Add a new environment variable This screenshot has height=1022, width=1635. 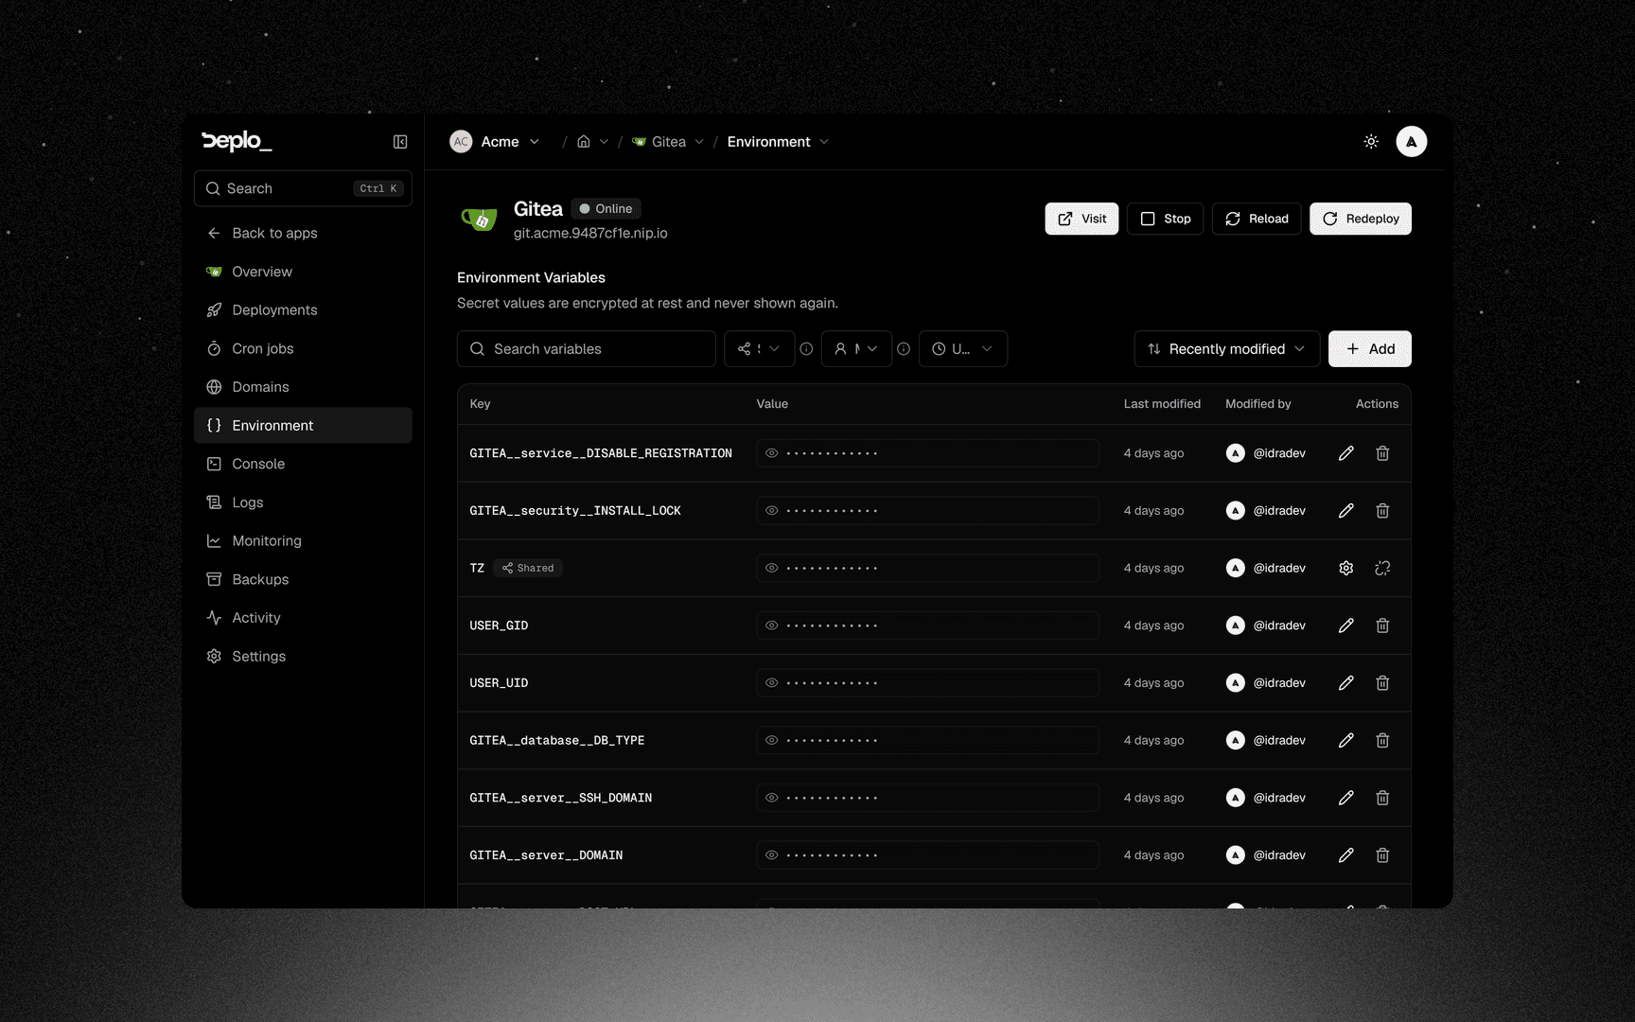pos(1369,349)
